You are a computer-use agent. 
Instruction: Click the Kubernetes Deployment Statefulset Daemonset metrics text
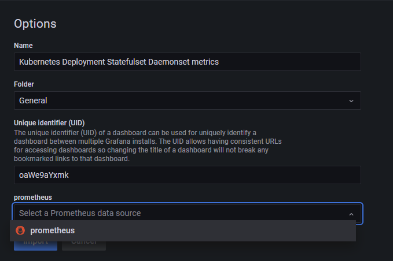point(119,61)
